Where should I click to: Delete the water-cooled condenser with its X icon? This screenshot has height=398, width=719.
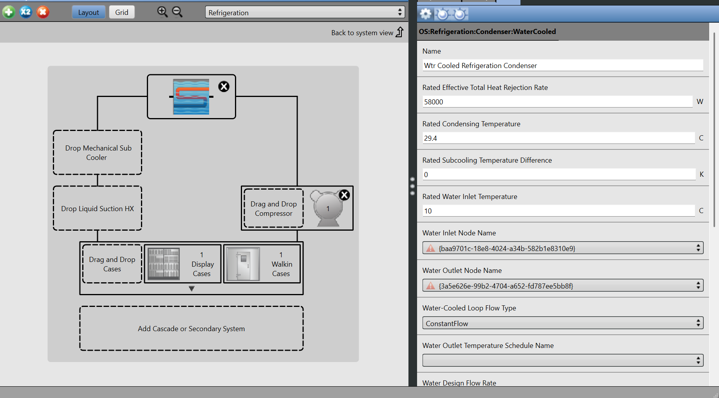coord(224,86)
